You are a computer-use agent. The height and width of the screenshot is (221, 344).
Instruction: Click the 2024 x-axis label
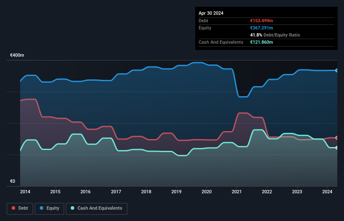pos(327,192)
